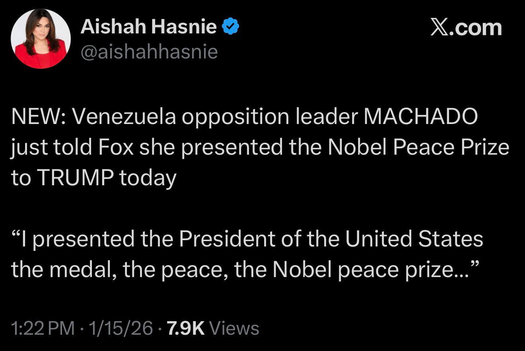Click the X logo in the top-right watermark
Viewport: 525px width, 351px height.
click(440, 28)
